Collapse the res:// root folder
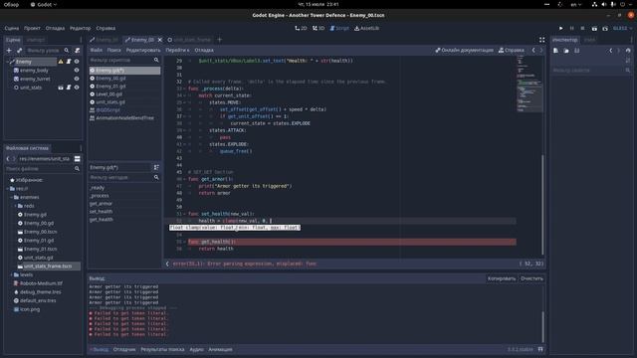 pos(7,189)
